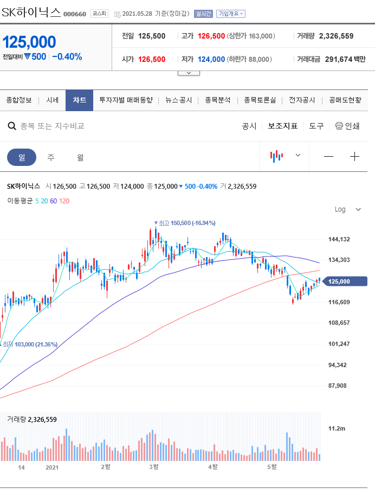Click the 고가 126,500 value
The height and width of the screenshot is (494, 375).
(211, 36)
